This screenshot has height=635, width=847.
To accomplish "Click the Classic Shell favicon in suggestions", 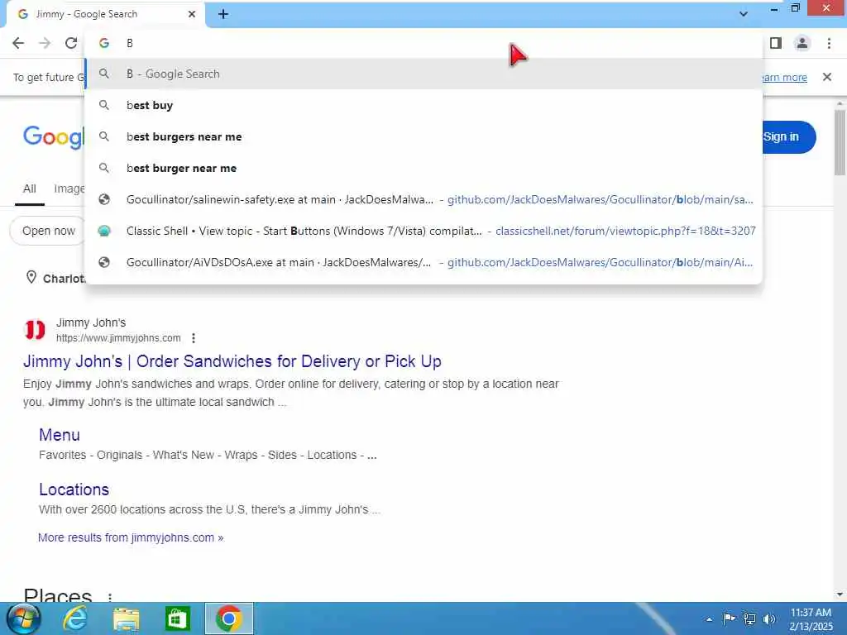I will click(104, 231).
